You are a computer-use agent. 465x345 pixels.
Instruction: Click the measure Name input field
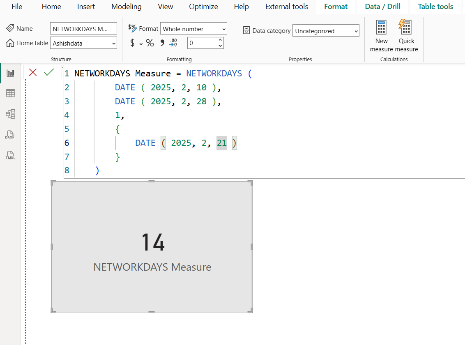click(x=83, y=28)
